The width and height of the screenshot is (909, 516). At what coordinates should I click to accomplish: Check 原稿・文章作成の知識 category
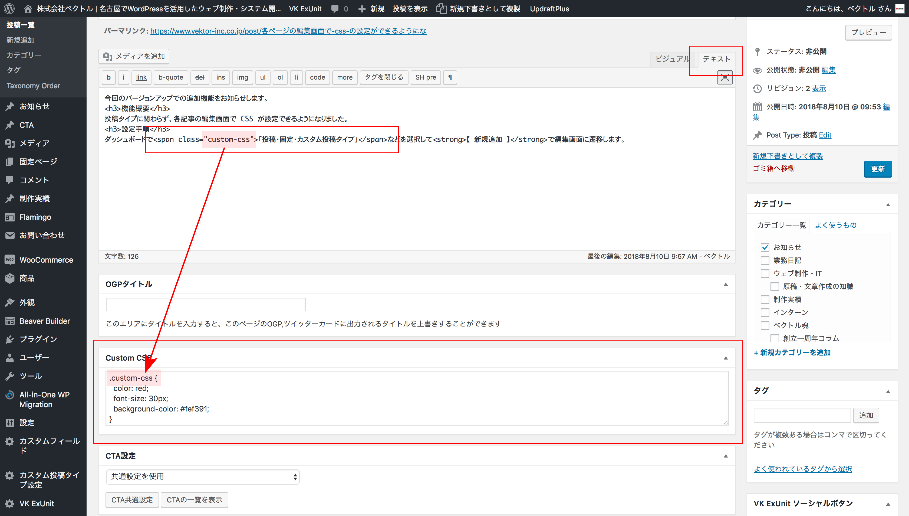[x=775, y=286]
